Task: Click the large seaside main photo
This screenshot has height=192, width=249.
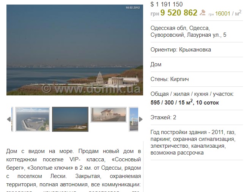Action: [75, 50]
